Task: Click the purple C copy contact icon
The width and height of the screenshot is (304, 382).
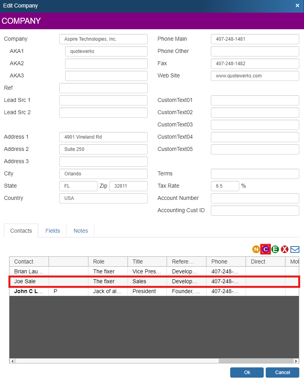Action: click(266, 249)
